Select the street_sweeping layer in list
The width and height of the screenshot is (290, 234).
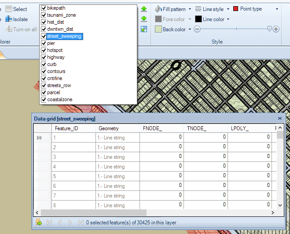(x=64, y=36)
